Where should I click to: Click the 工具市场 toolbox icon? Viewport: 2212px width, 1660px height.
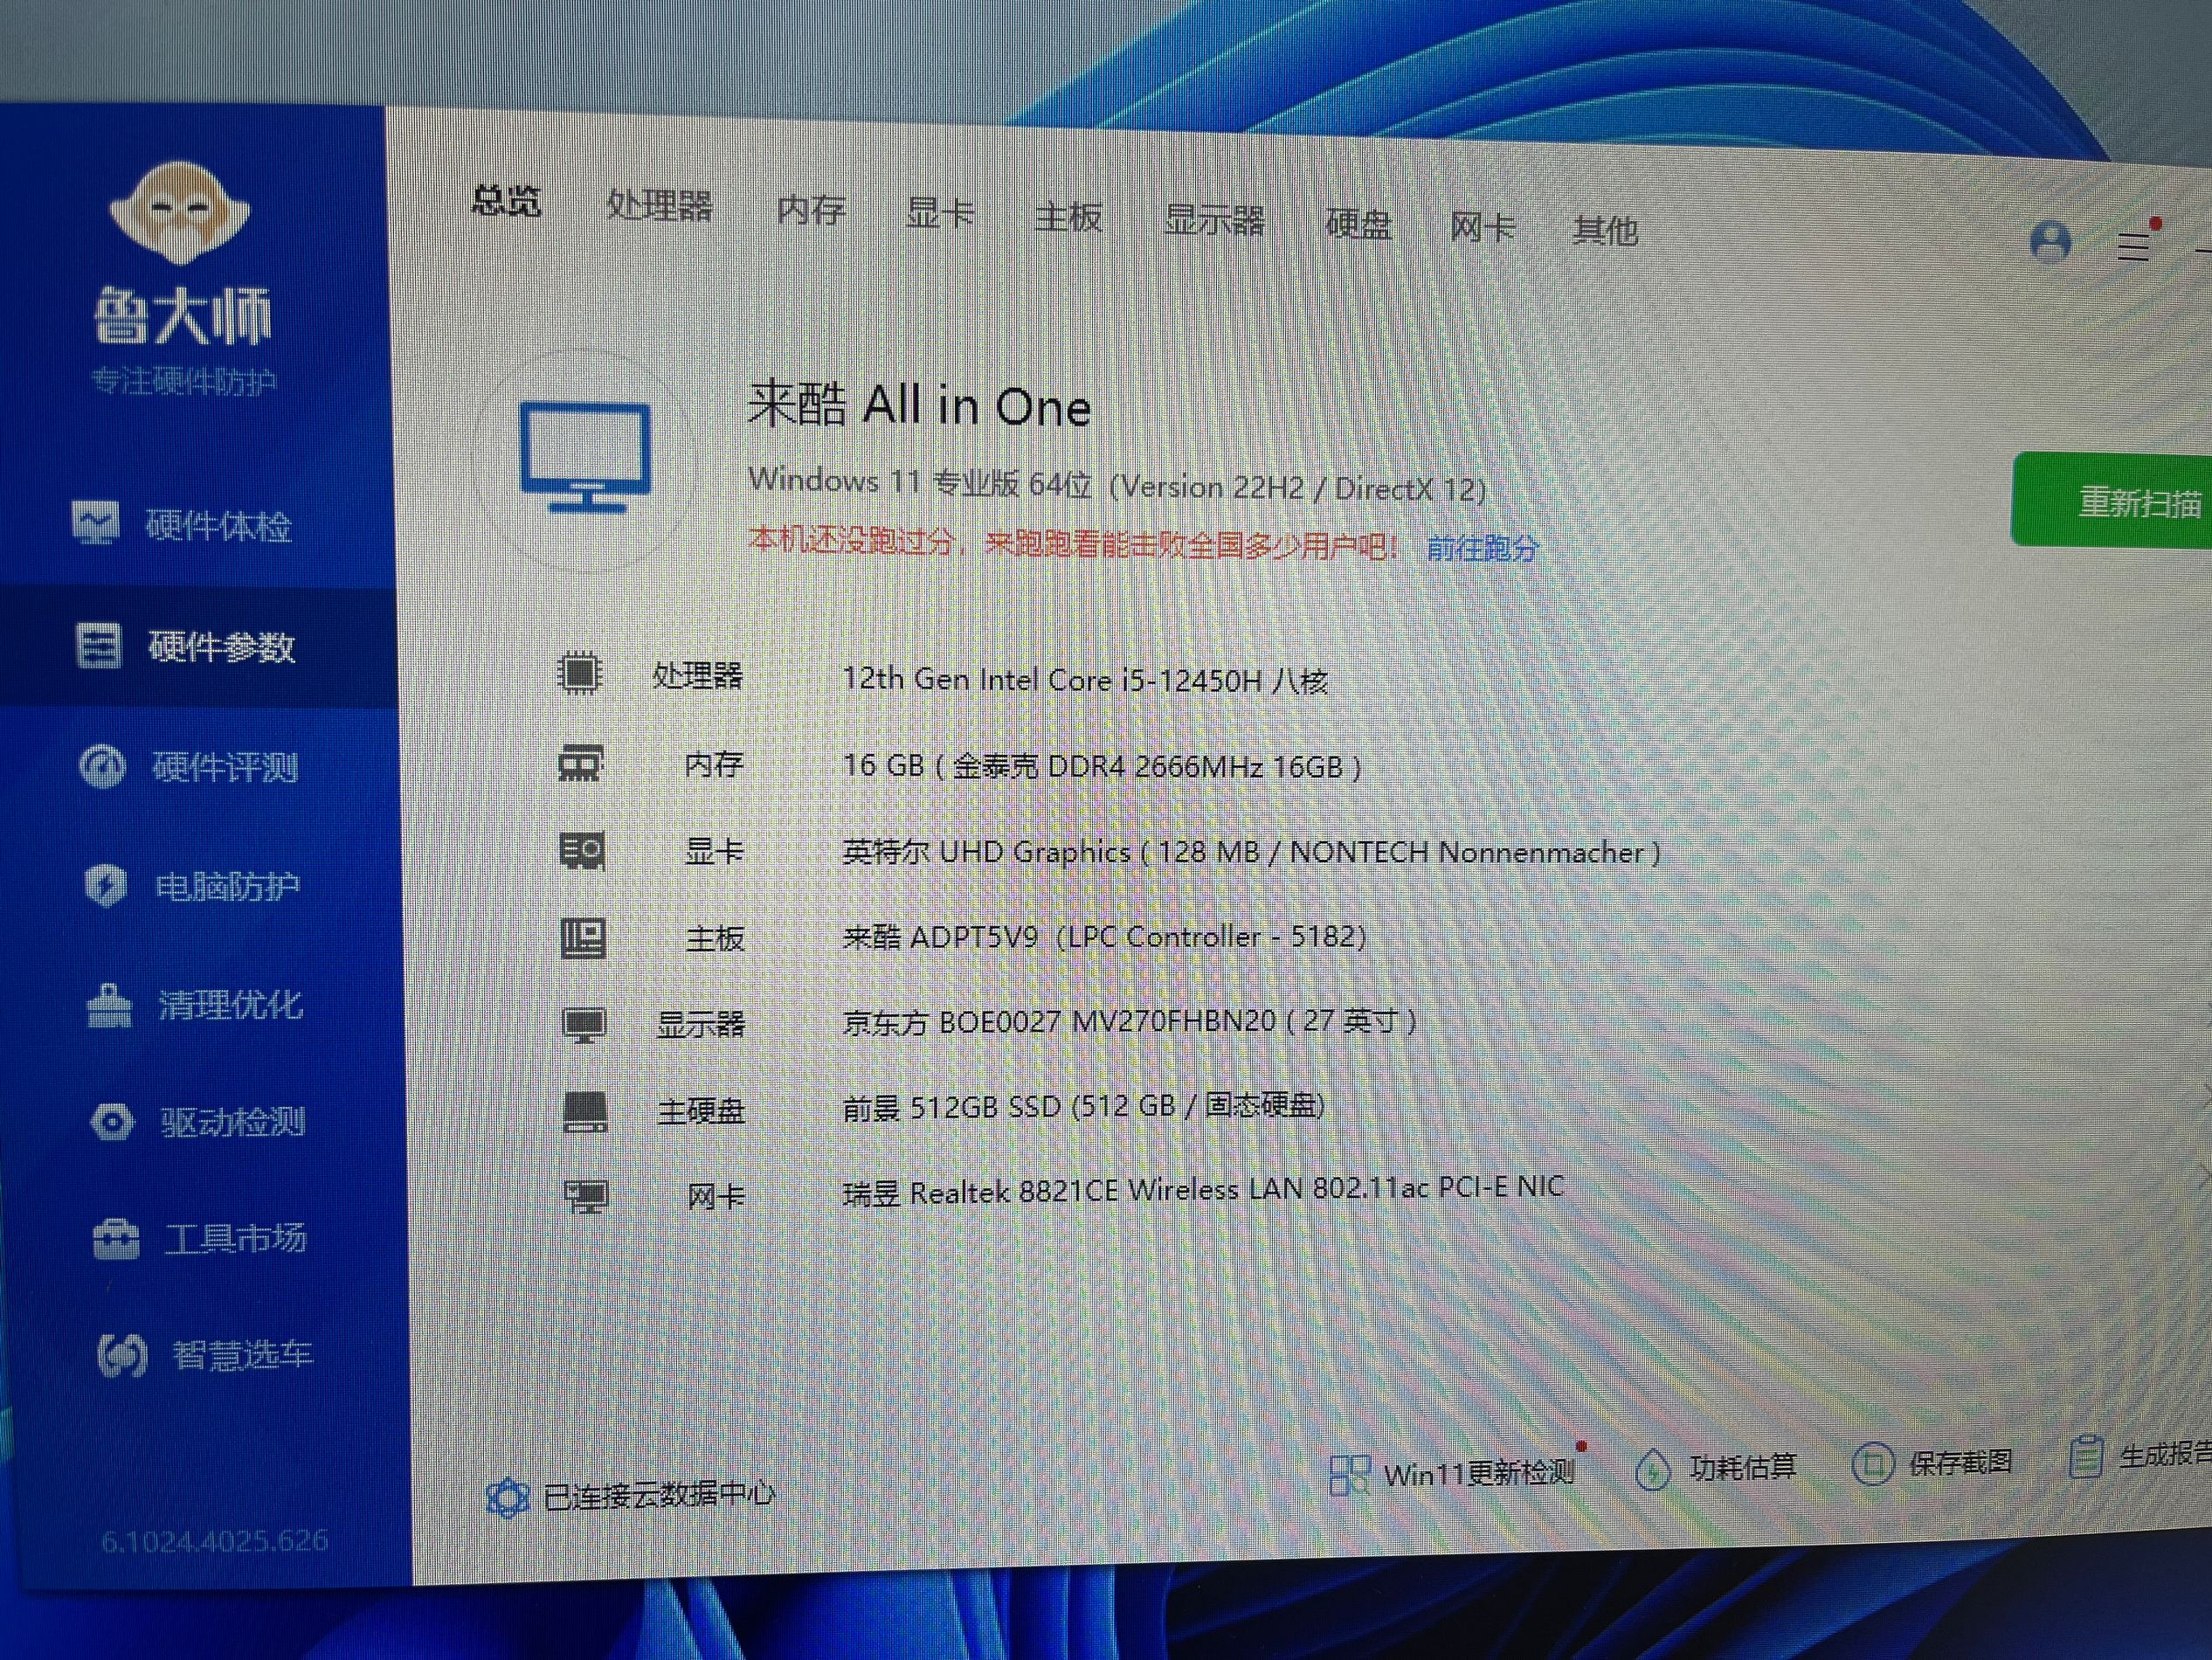click(116, 1240)
